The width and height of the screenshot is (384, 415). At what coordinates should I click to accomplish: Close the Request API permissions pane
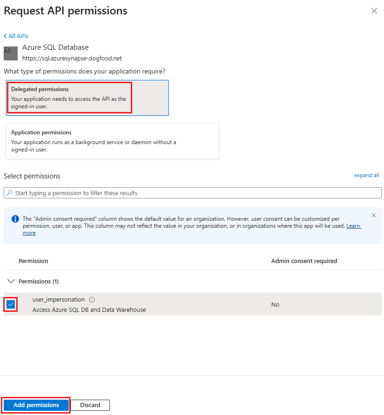[x=374, y=11]
